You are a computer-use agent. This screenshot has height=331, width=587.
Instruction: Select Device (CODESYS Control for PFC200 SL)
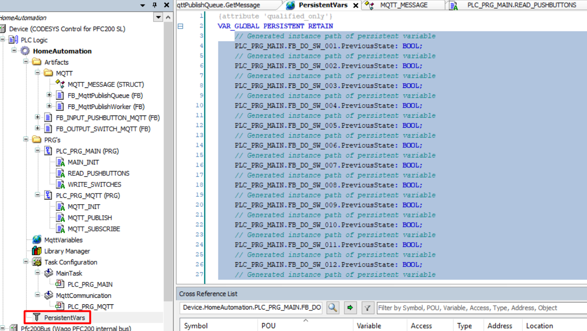tap(67, 29)
